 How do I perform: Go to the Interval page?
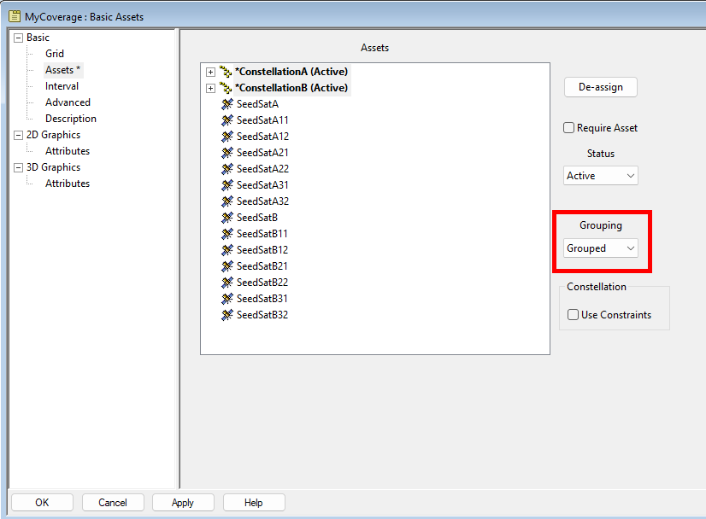[x=62, y=86]
